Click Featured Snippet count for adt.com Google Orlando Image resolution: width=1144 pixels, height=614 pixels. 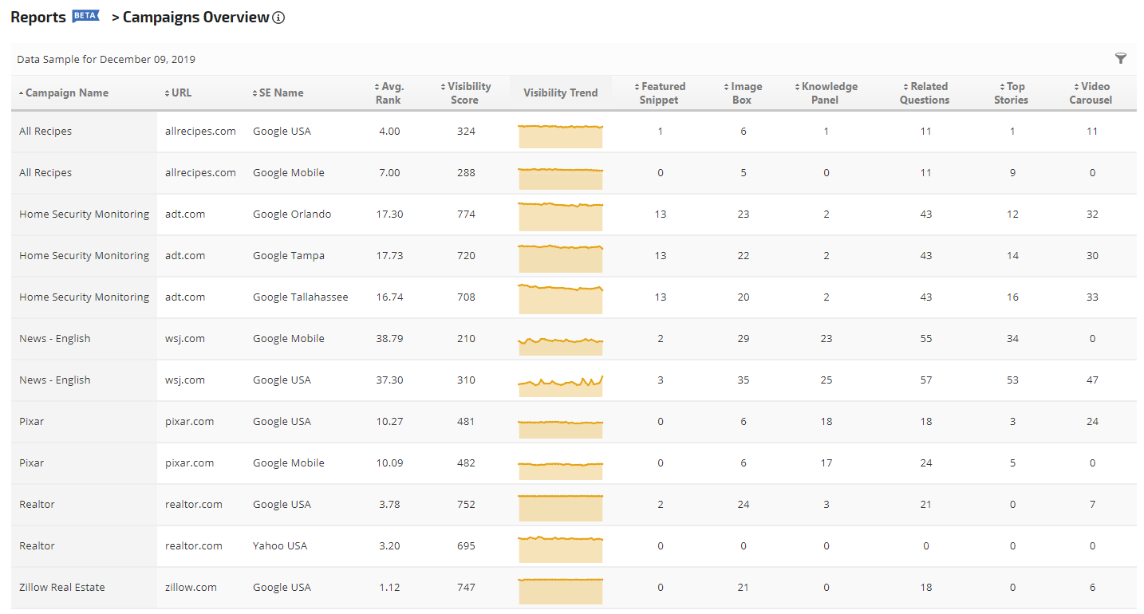pyautogui.click(x=661, y=215)
